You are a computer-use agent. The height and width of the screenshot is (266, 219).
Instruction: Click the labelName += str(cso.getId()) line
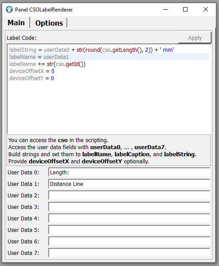click(47, 64)
